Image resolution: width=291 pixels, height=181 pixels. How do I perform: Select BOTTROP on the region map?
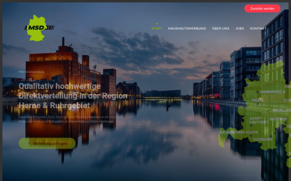(x=278, y=119)
